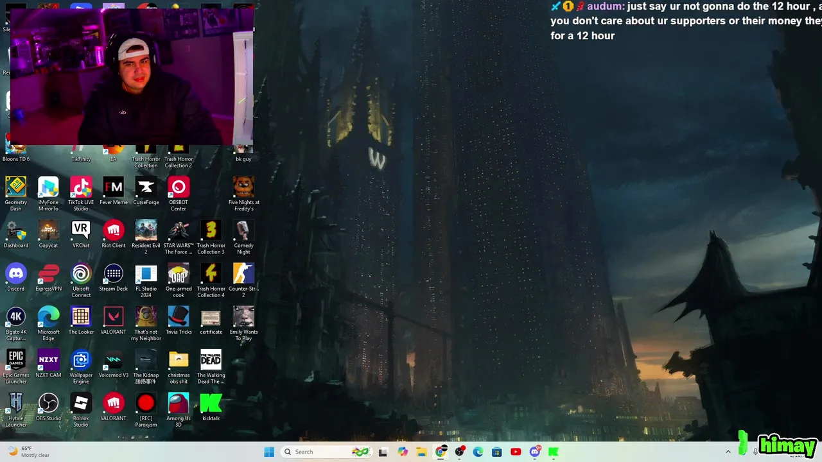
Task: Switch to OBS Studio on the taskbar
Action: pos(460,452)
